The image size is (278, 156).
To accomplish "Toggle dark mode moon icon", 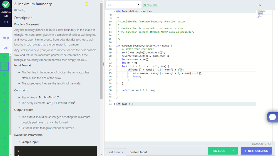I will tap(260, 5).
